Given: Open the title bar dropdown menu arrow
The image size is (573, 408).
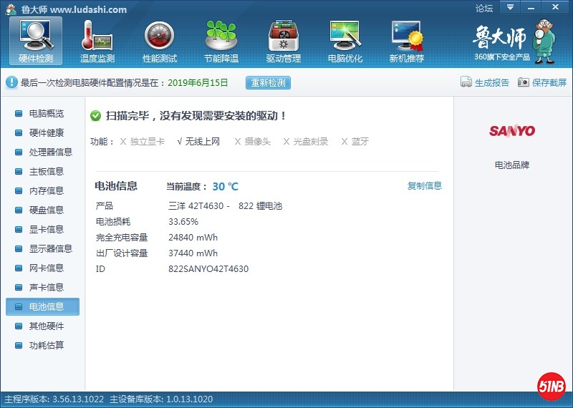Looking at the screenshot, I should 510,7.
